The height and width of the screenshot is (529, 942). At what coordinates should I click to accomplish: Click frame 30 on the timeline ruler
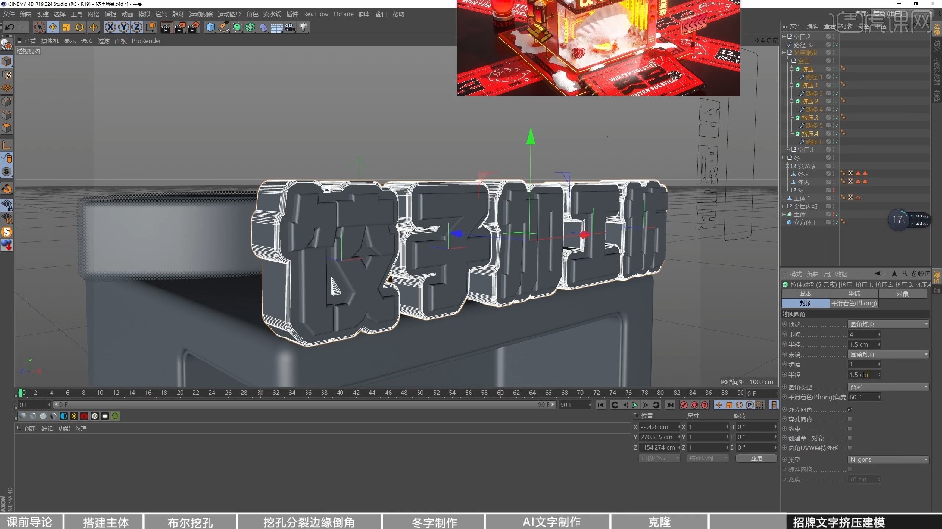tap(260, 393)
